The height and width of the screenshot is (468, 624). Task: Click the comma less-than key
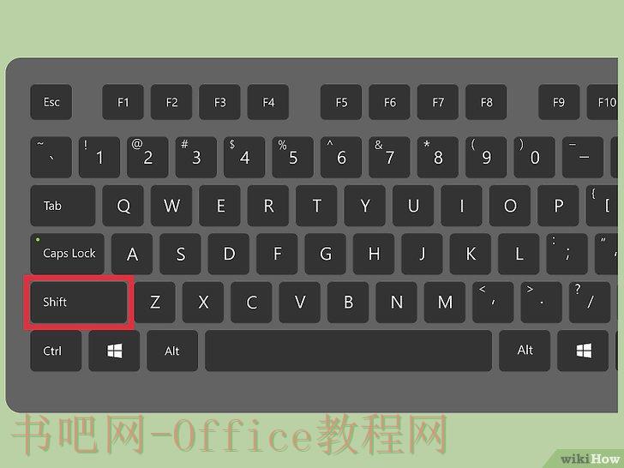tap(493, 302)
